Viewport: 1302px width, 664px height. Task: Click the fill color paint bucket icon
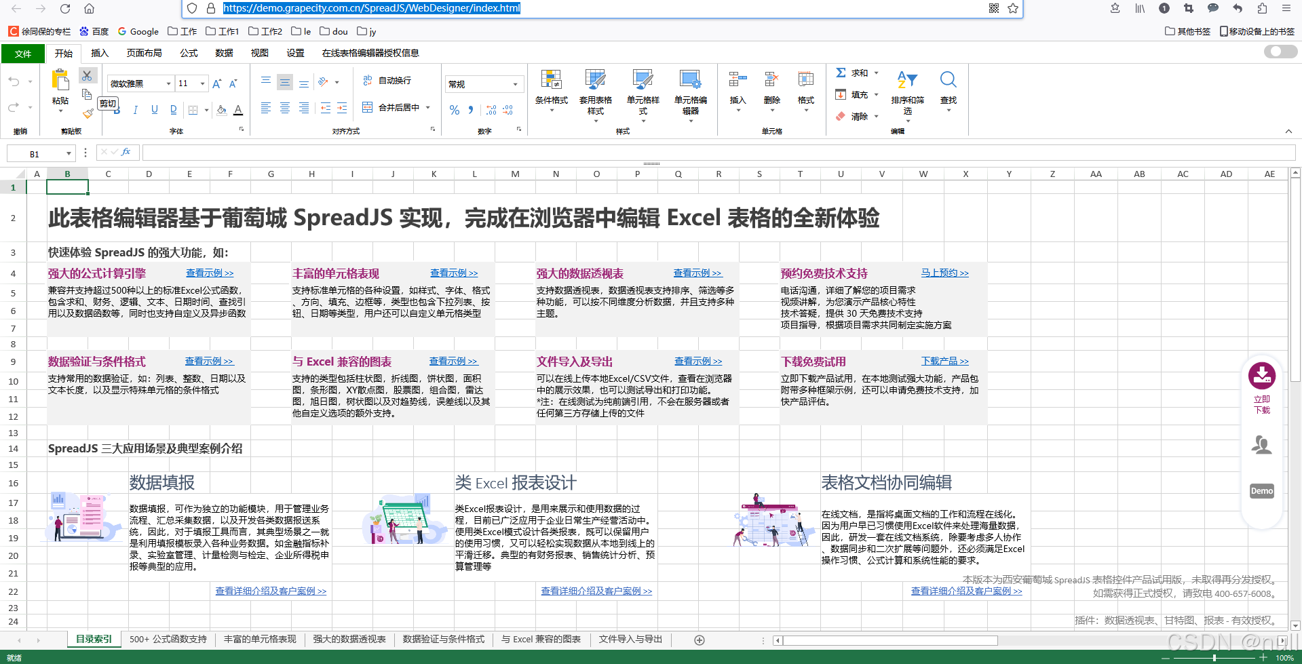pos(221,109)
